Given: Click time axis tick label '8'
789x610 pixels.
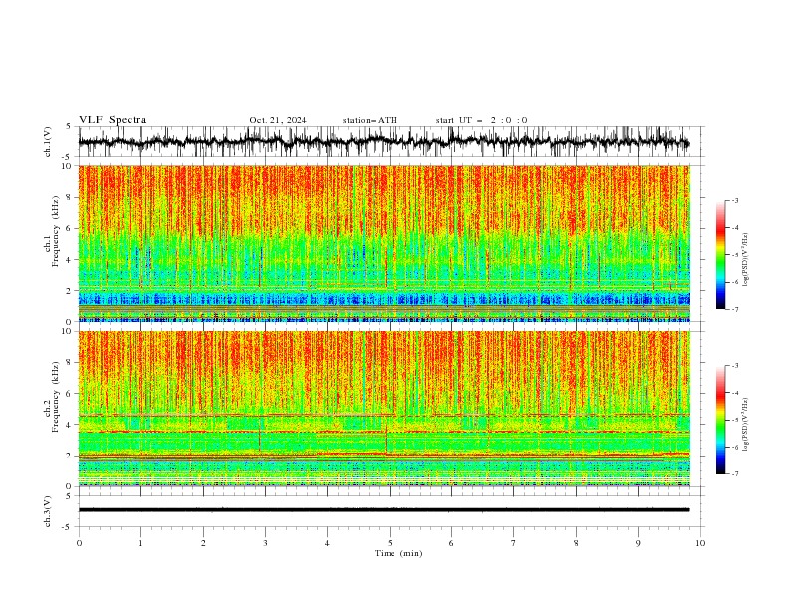Looking at the screenshot, I should [576, 543].
